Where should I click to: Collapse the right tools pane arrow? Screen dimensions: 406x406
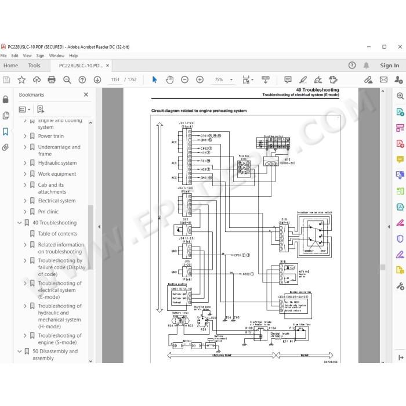click(x=389, y=227)
